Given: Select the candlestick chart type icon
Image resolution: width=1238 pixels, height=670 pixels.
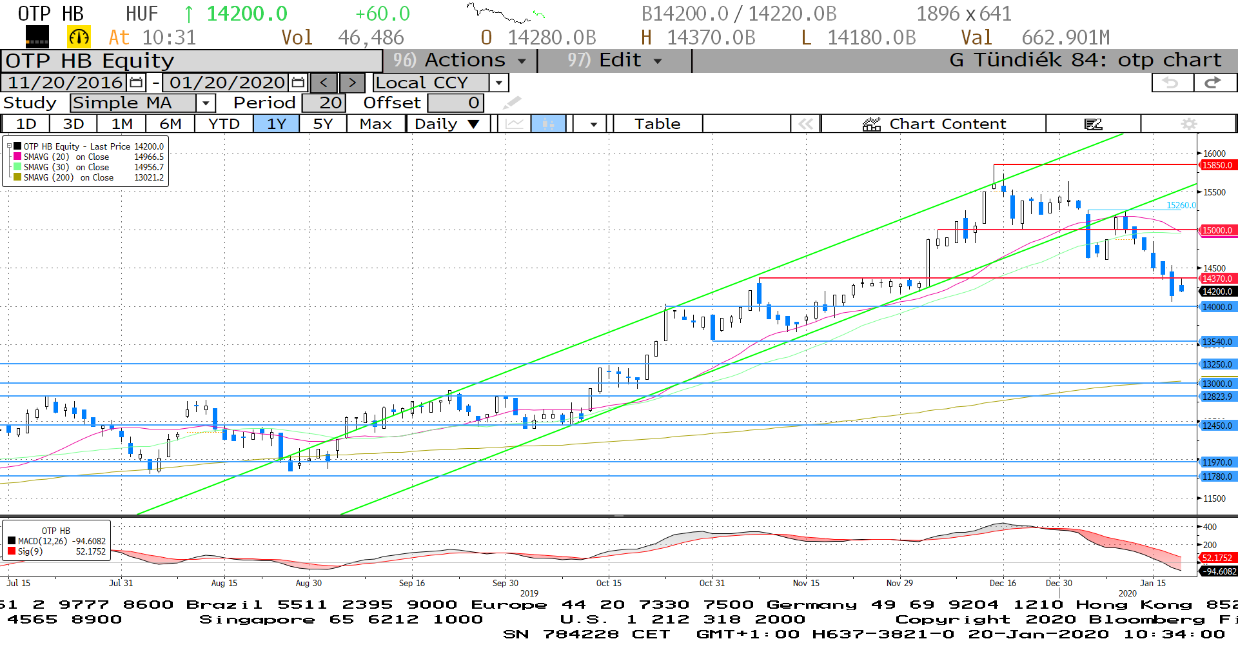Looking at the screenshot, I should click(x=548, y=124).
